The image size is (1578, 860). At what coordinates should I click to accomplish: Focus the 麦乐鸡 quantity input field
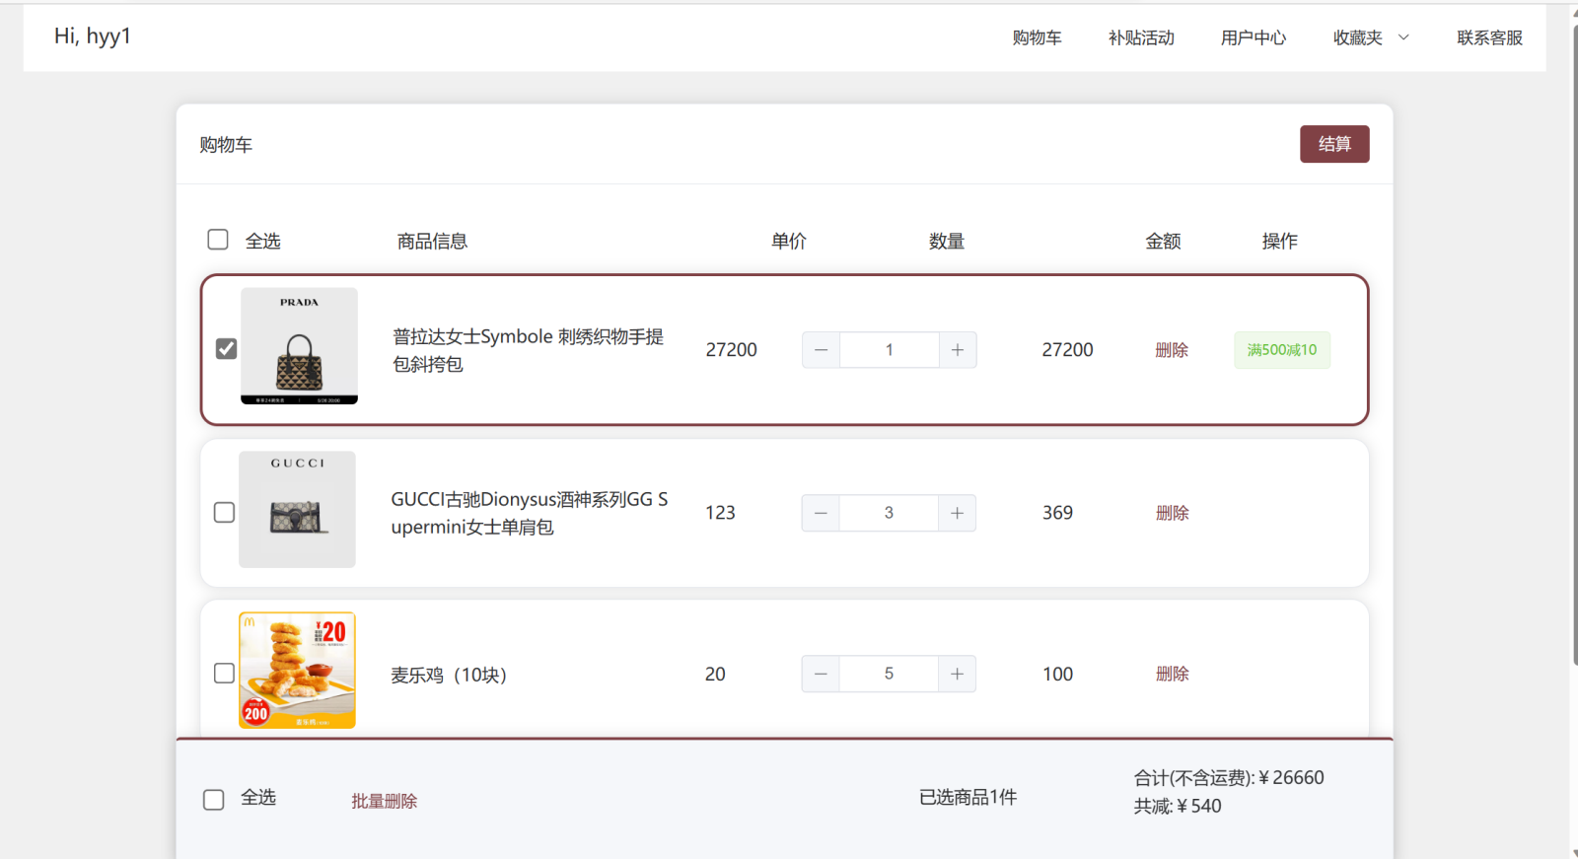tap(889, 674)
